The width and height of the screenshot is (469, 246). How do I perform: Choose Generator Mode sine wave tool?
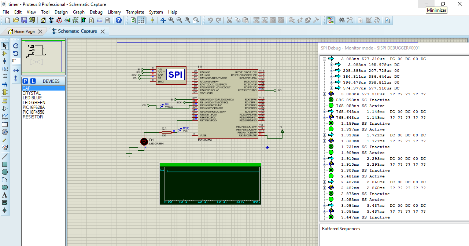coord(5,132)
